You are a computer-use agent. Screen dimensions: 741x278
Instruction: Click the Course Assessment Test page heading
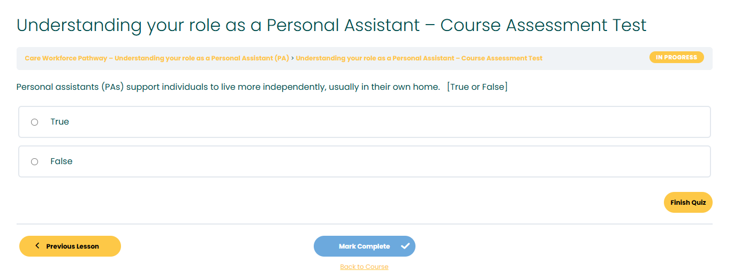[x=331, y=25]
